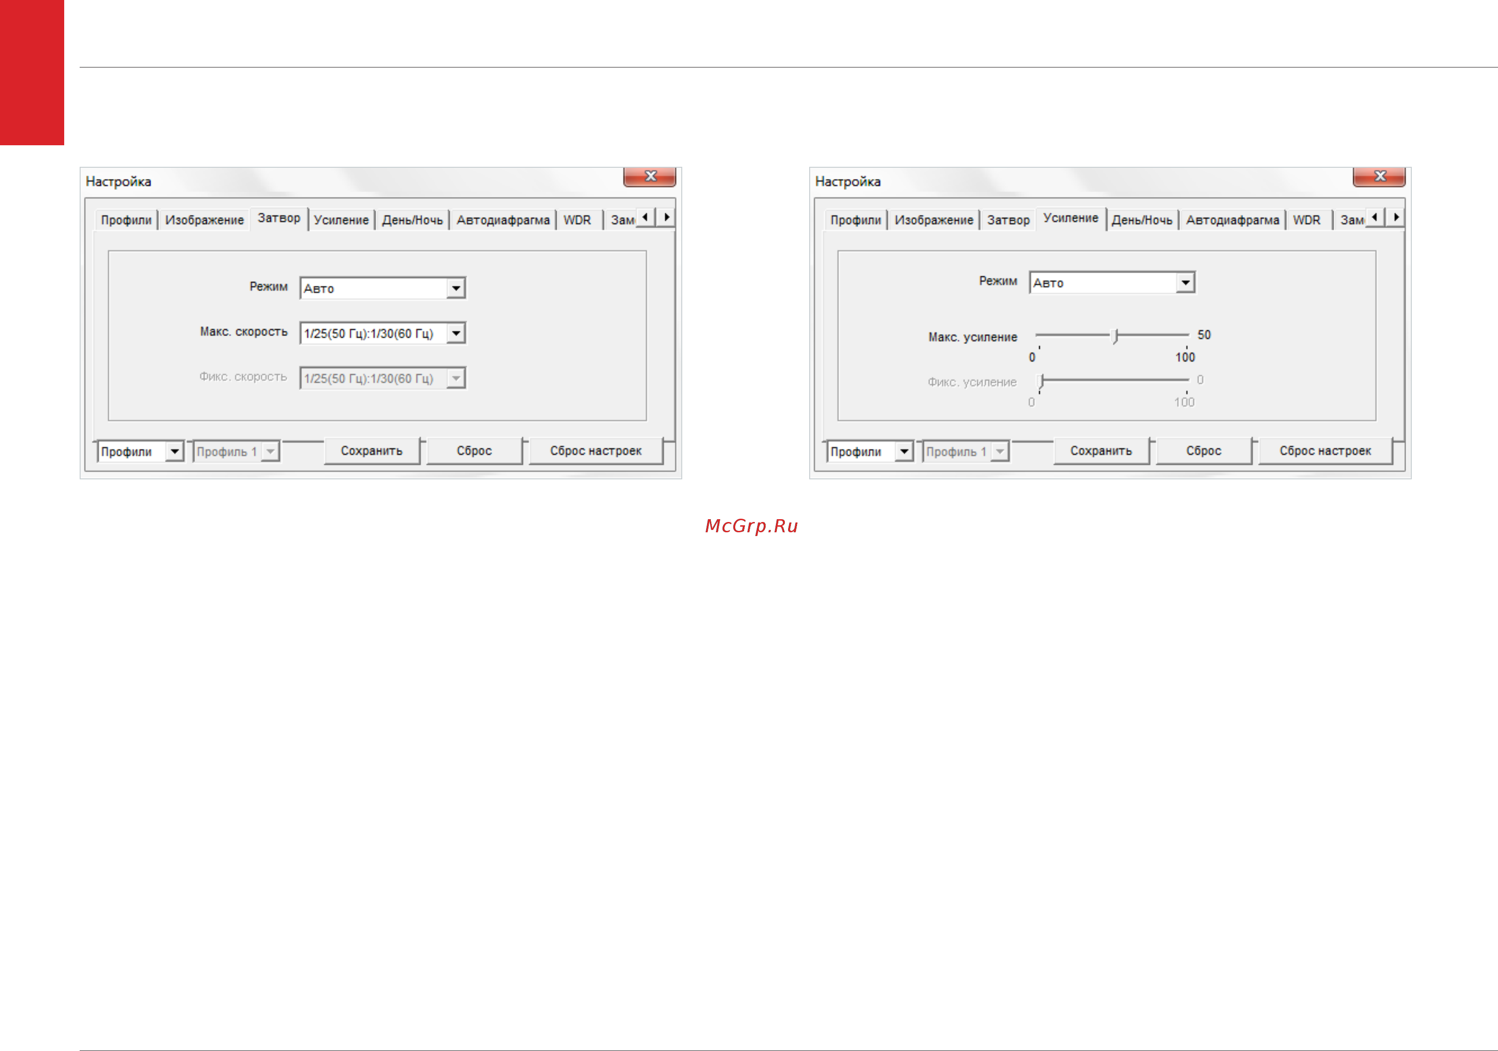Open Профили combo box at right window bottom

point(870,451)
